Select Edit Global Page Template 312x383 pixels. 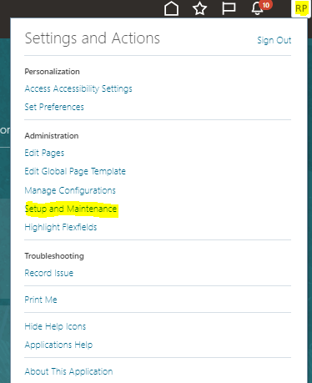75,171
